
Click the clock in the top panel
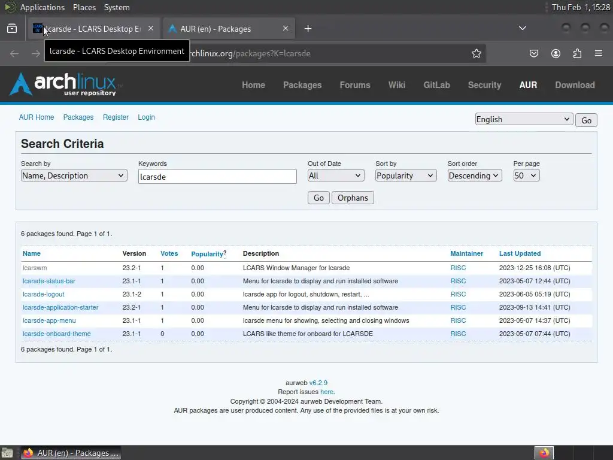pyautogui.click(x=581, y=7)
